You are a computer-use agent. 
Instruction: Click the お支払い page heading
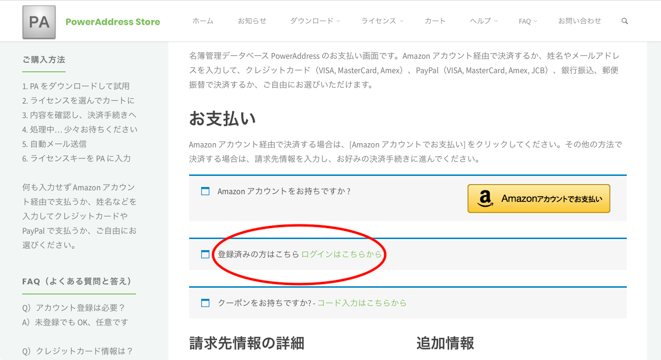pyautogui.click(x=222, y=119)
